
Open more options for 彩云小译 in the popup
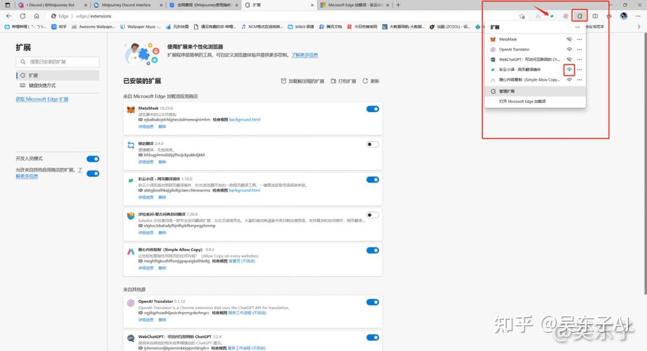[x=579, y=69]
